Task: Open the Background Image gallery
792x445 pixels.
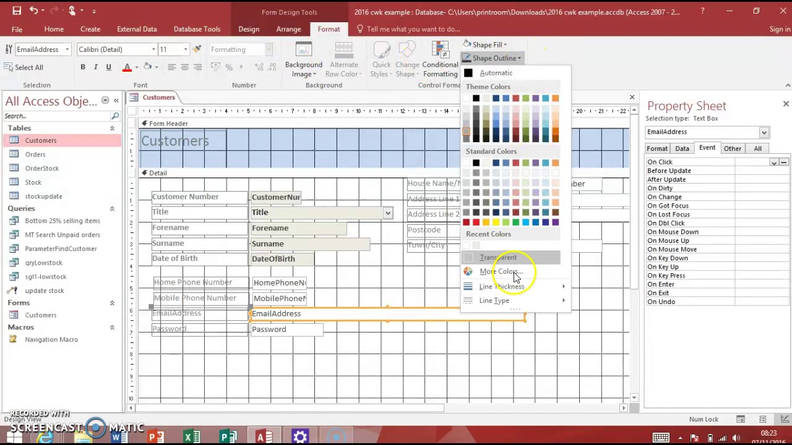Action: [304, 60]
